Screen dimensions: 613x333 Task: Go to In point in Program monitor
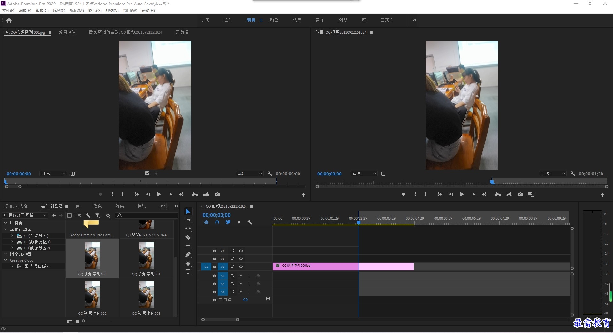(440, 194)
